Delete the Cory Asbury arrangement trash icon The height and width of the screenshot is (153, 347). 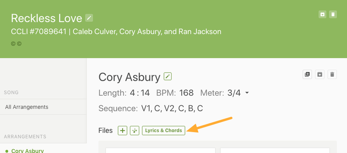(332, 74)
